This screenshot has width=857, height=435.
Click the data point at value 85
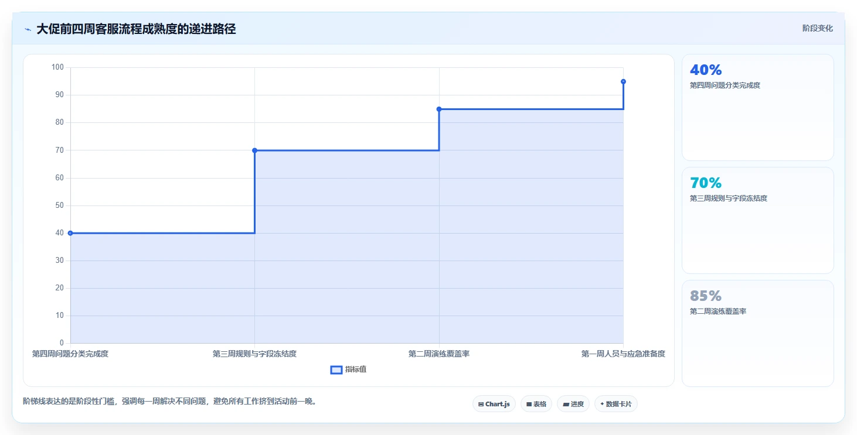pos(439,109)
